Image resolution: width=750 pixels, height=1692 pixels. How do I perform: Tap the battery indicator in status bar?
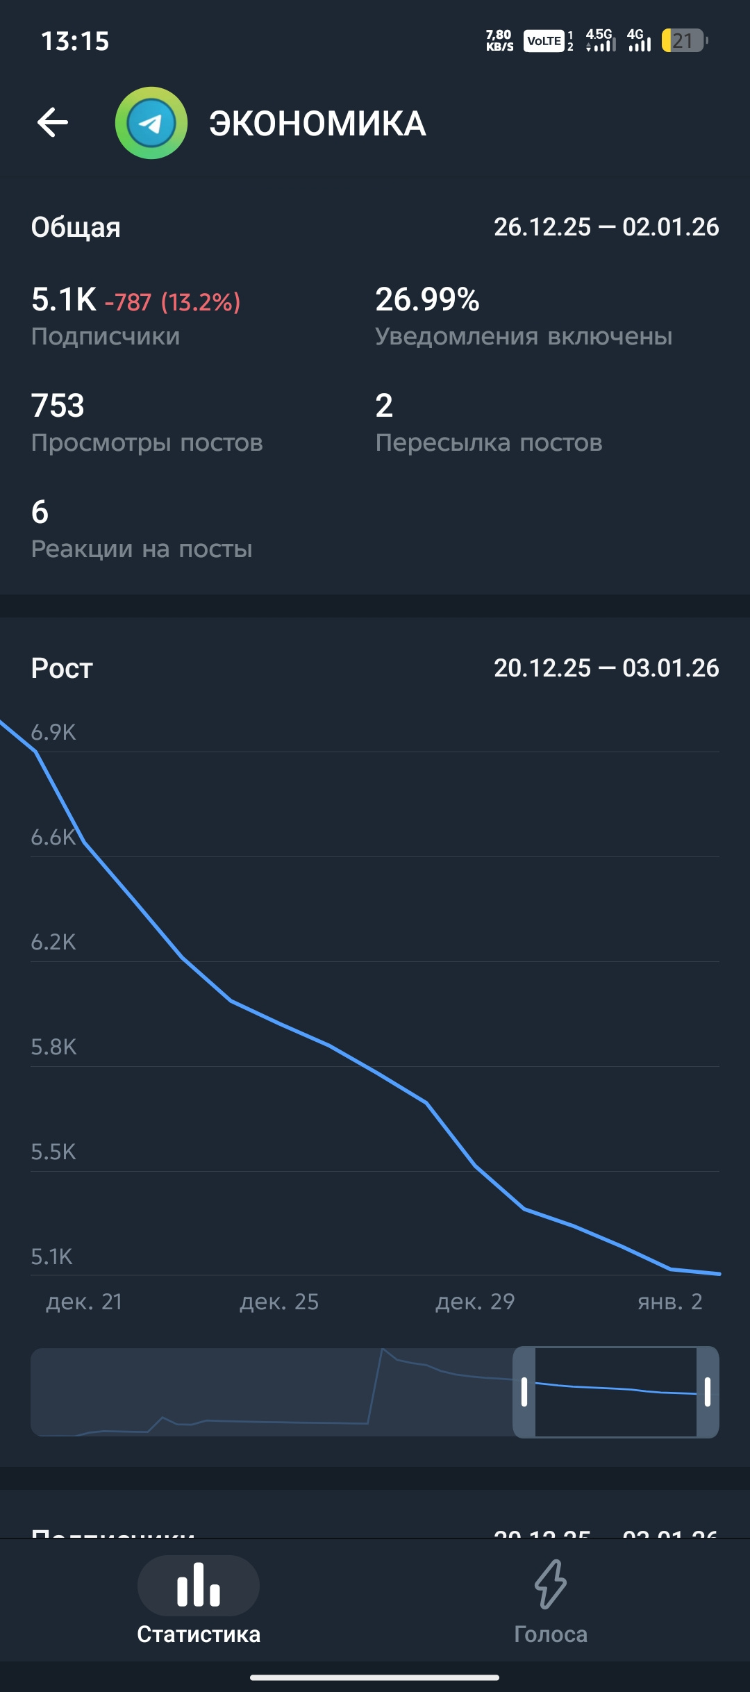point(684,41)
